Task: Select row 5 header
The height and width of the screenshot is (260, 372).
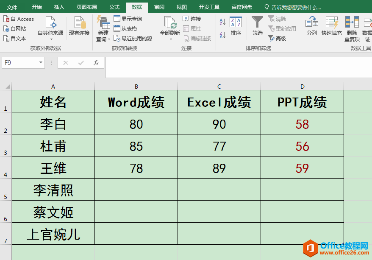Action: click(x=6, y=190)
